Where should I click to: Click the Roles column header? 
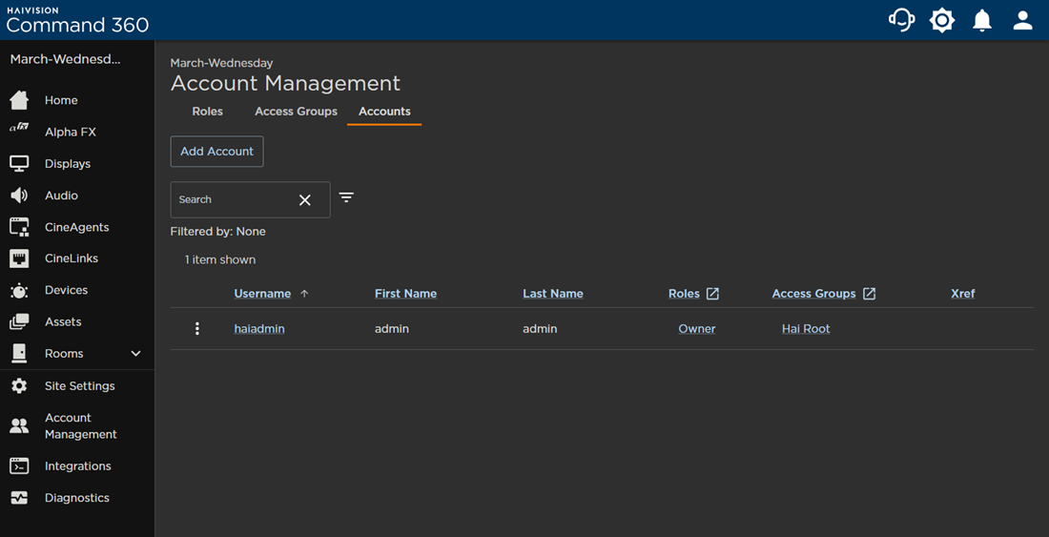pyautogui.click(x=684, y=294)
